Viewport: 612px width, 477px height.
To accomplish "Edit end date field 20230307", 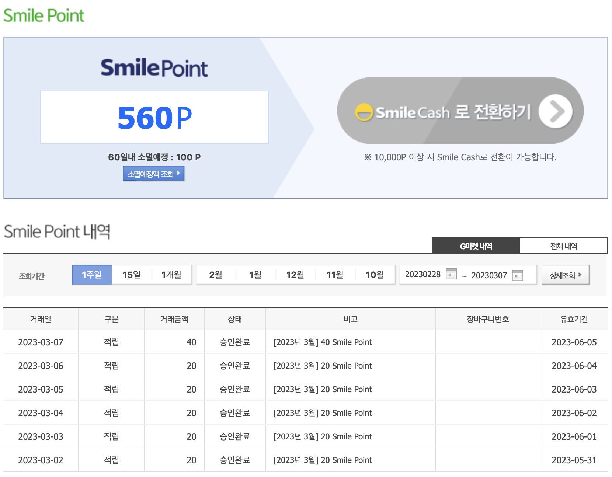I will coord(489,275).
